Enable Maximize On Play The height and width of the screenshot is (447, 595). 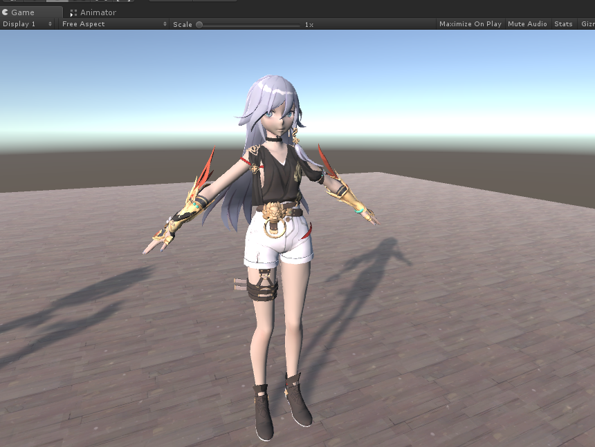(470, 23)
